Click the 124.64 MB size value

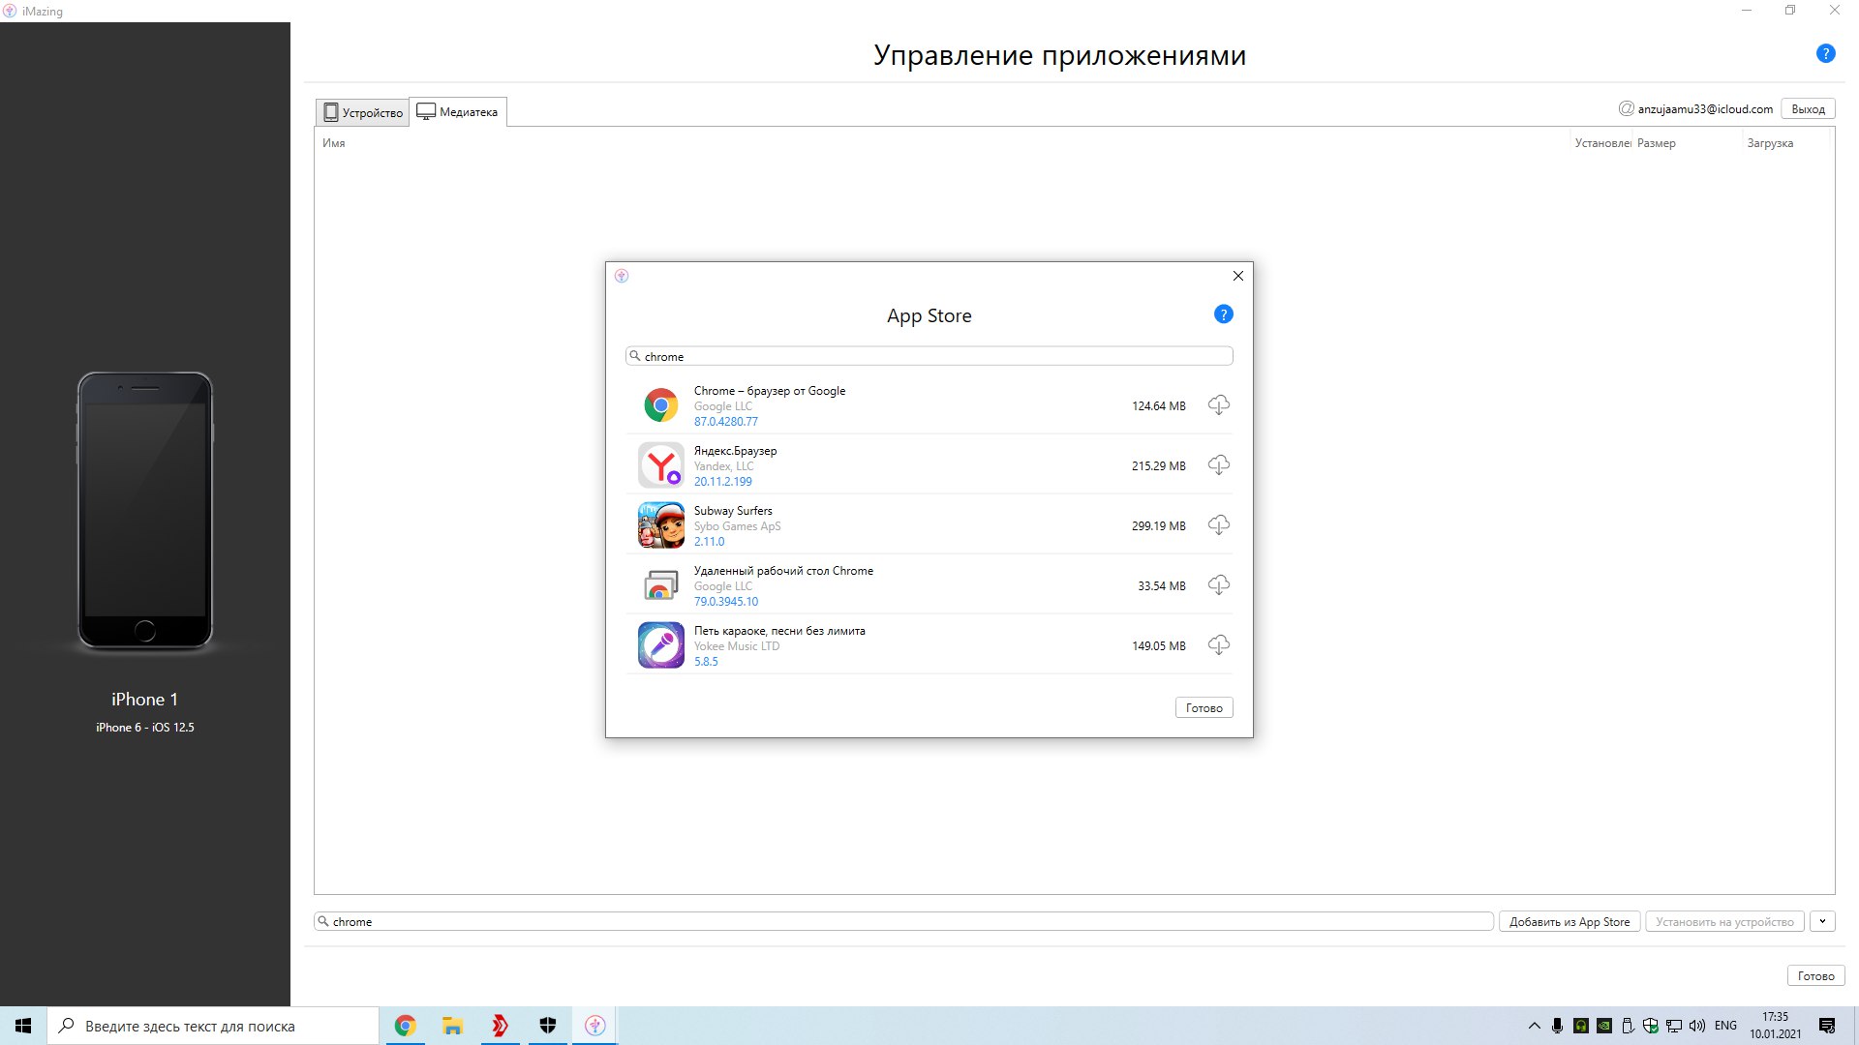point(1158,406)
